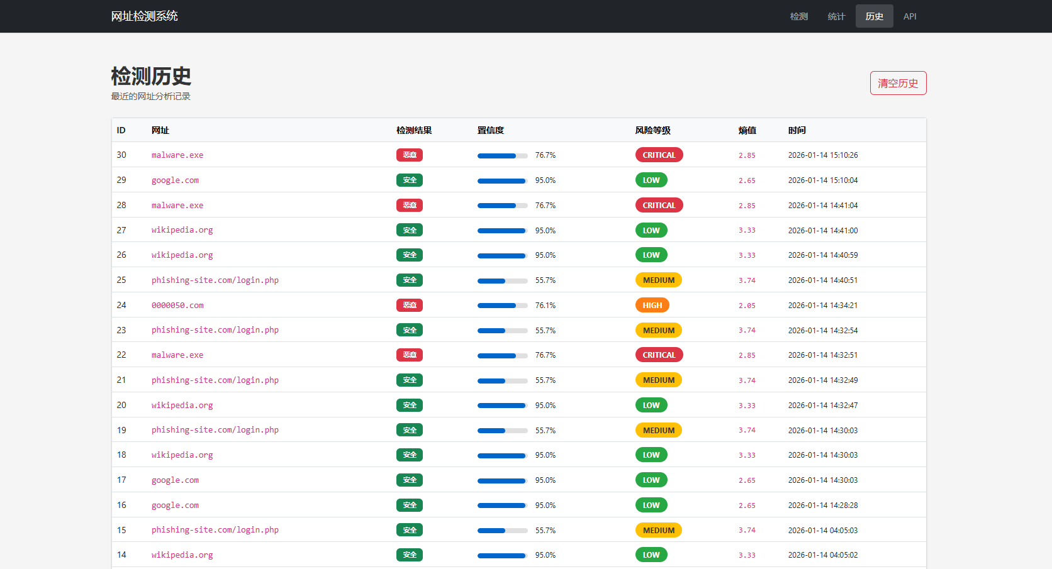The width and height of the screenshot is (1052, 569).
Task: Click CRITICAL risk badge in row 22
Action: tap(659, 355)
